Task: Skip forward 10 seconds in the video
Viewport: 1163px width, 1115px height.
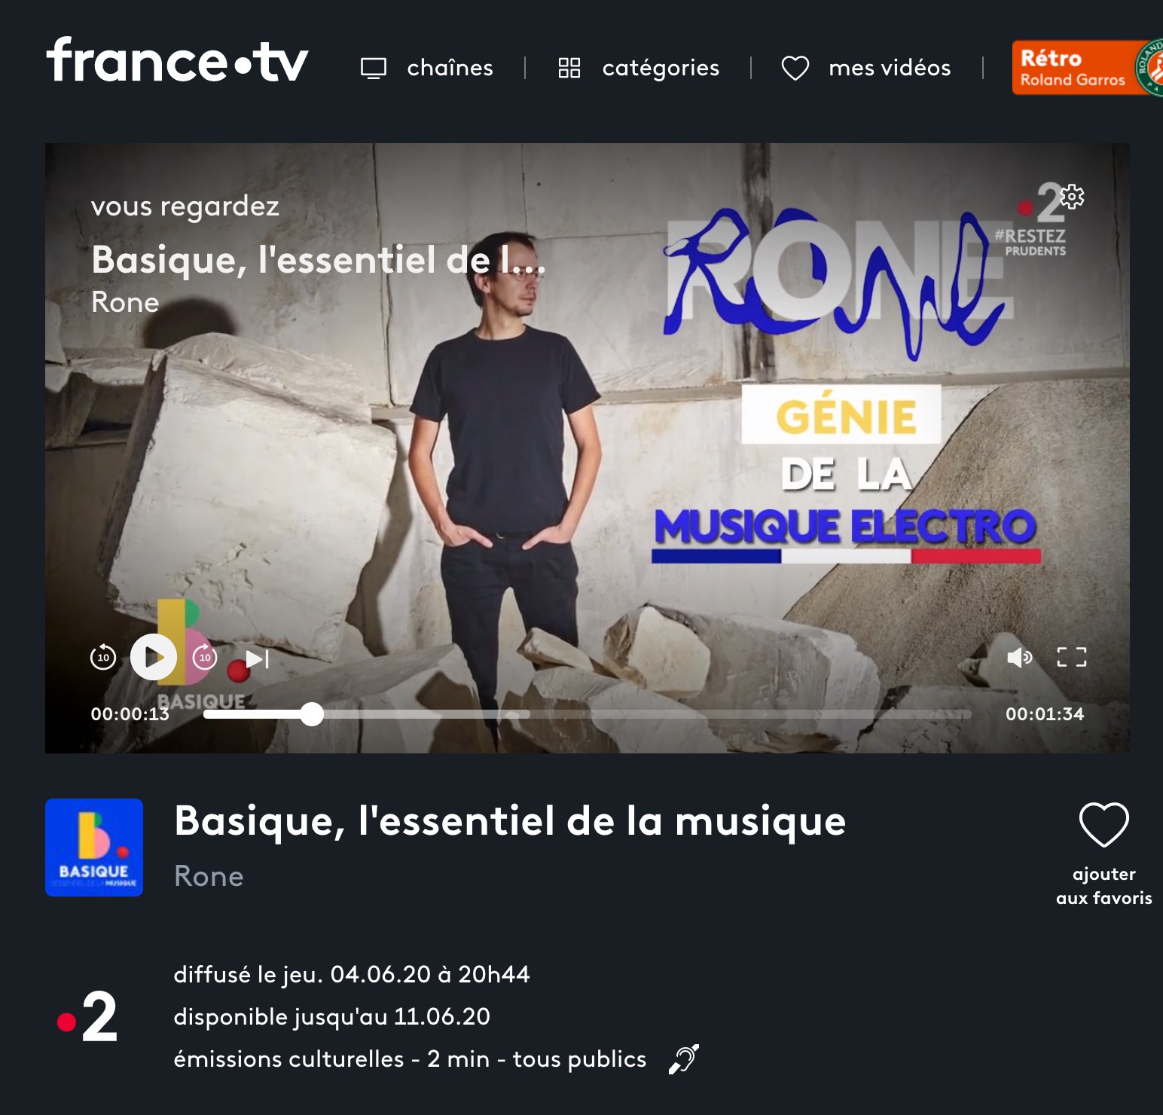Action: pyautogui.click(x=205, y=657)
